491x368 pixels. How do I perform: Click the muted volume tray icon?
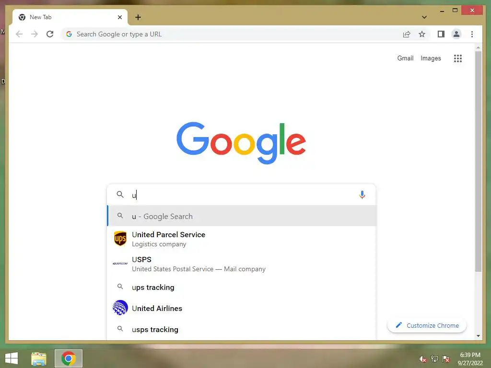(422, 359)
